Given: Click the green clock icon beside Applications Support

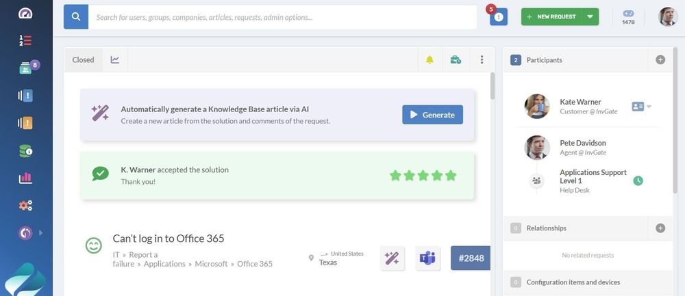Looking at the screenshot, I should 638,180.
